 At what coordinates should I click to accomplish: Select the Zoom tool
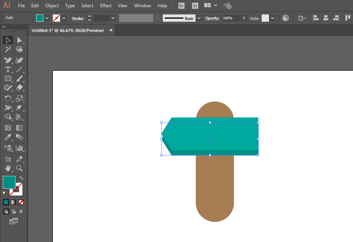coord(19,168)
